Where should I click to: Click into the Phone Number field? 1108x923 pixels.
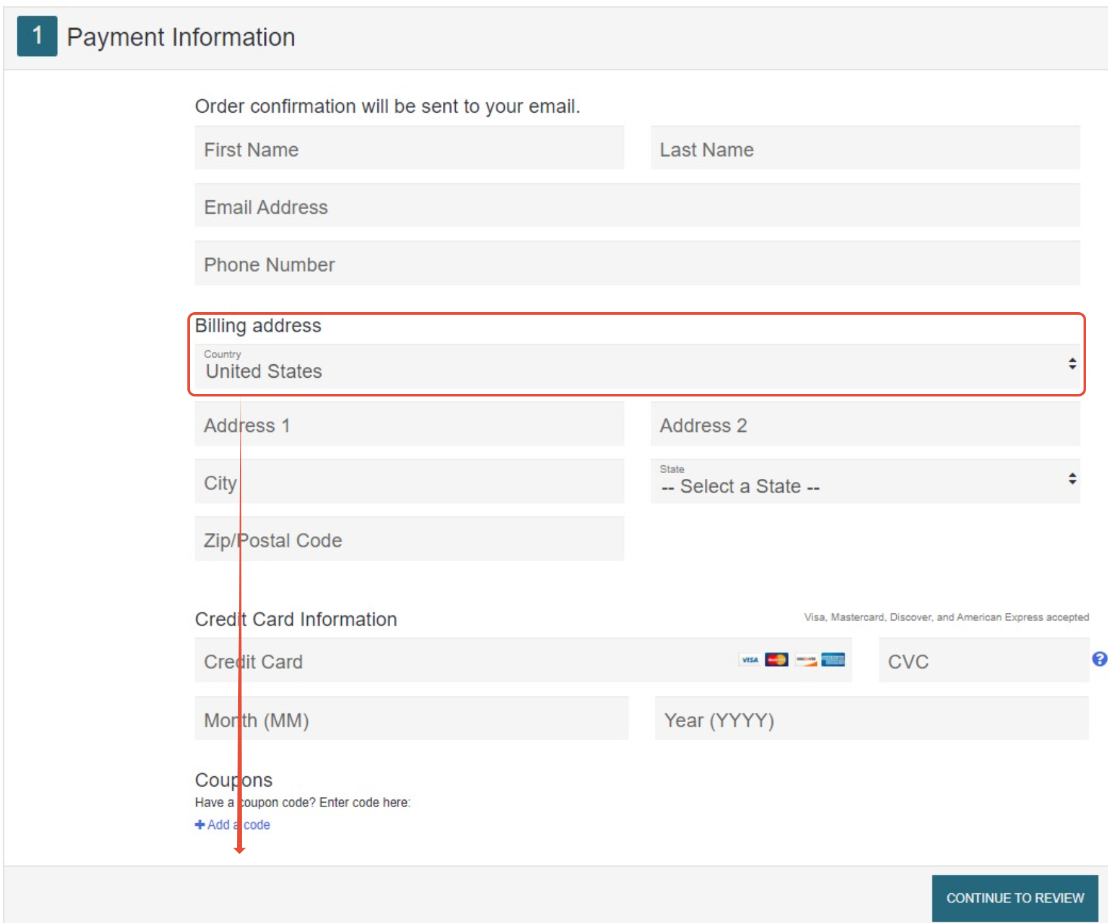click(x=637, y=263)
